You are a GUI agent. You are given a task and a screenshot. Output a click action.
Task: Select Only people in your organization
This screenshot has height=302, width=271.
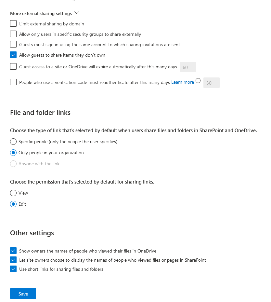pos(13,153)
